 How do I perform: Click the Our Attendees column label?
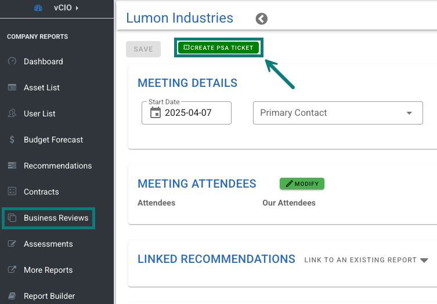click(289, 203)
